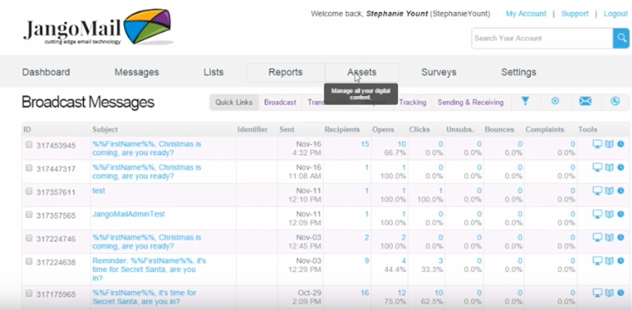This screenshot has width=632, height=310.
Task: Tick checkbox for message 317224746
Action: (29, 238)
